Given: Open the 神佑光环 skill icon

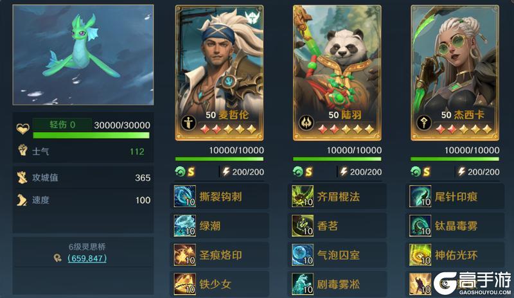Looking at the screenshot, I should click(x=420, y=254).
